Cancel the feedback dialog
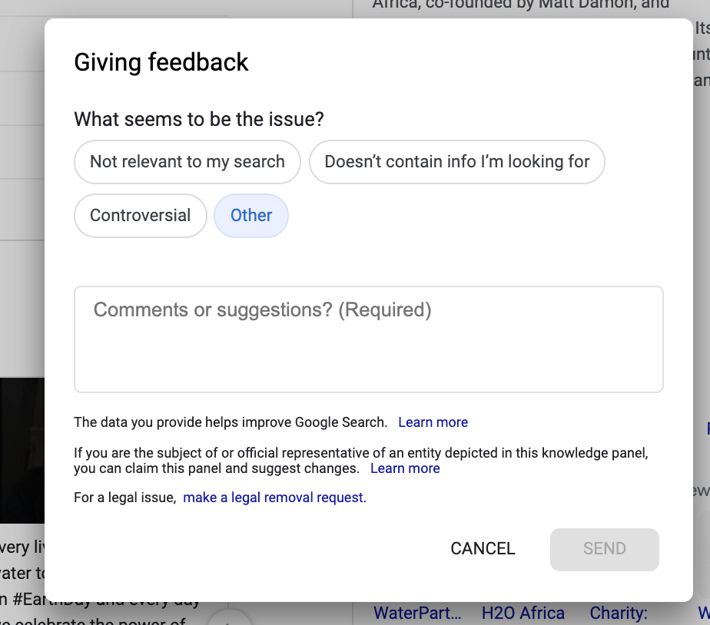The image size is (710, 625). click(483, 548)
